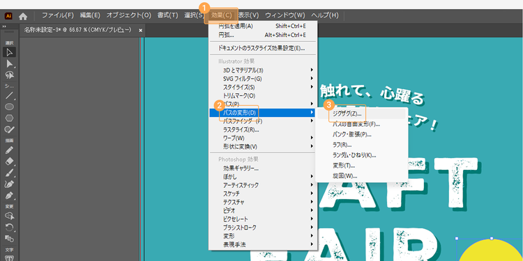Select パスの変形(D) menu item
The height and width of the screenshot is (261, 523).
(x=263, y=113)
